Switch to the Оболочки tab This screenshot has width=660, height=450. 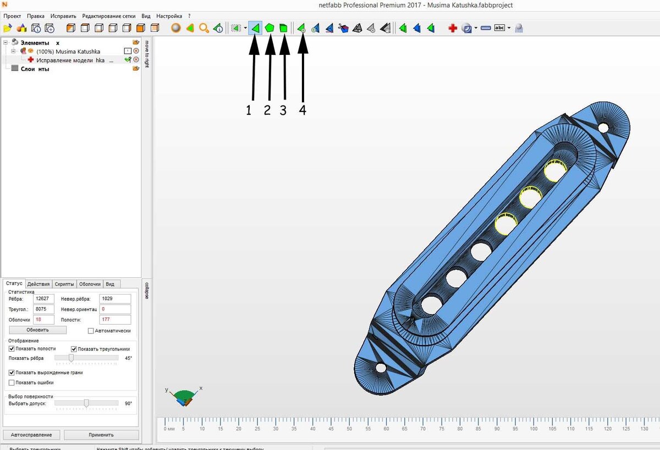(x=90, y=284)
